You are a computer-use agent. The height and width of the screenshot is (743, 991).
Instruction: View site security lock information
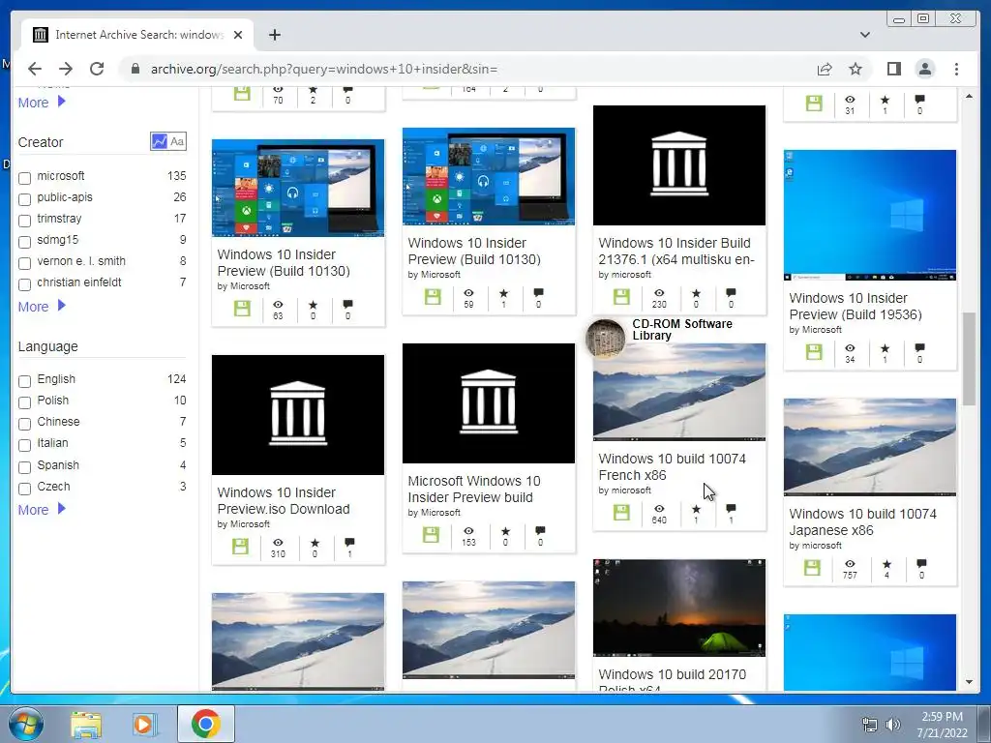tap(135, 69)
